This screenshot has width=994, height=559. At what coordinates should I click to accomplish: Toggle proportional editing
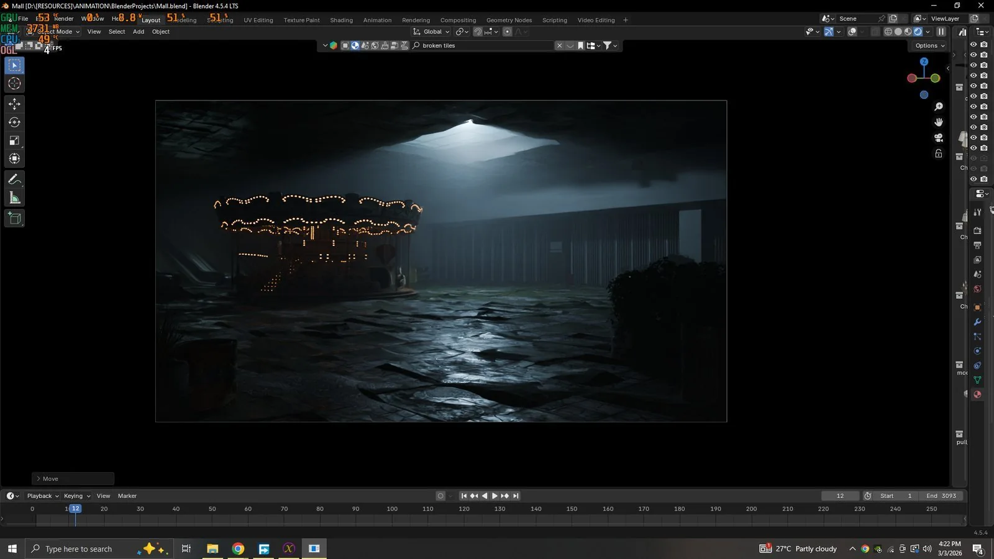507,32
